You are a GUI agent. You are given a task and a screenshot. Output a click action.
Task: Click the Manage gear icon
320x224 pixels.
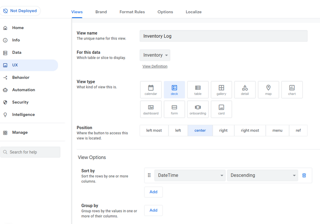pyautogui.click(x=5, y=133)
